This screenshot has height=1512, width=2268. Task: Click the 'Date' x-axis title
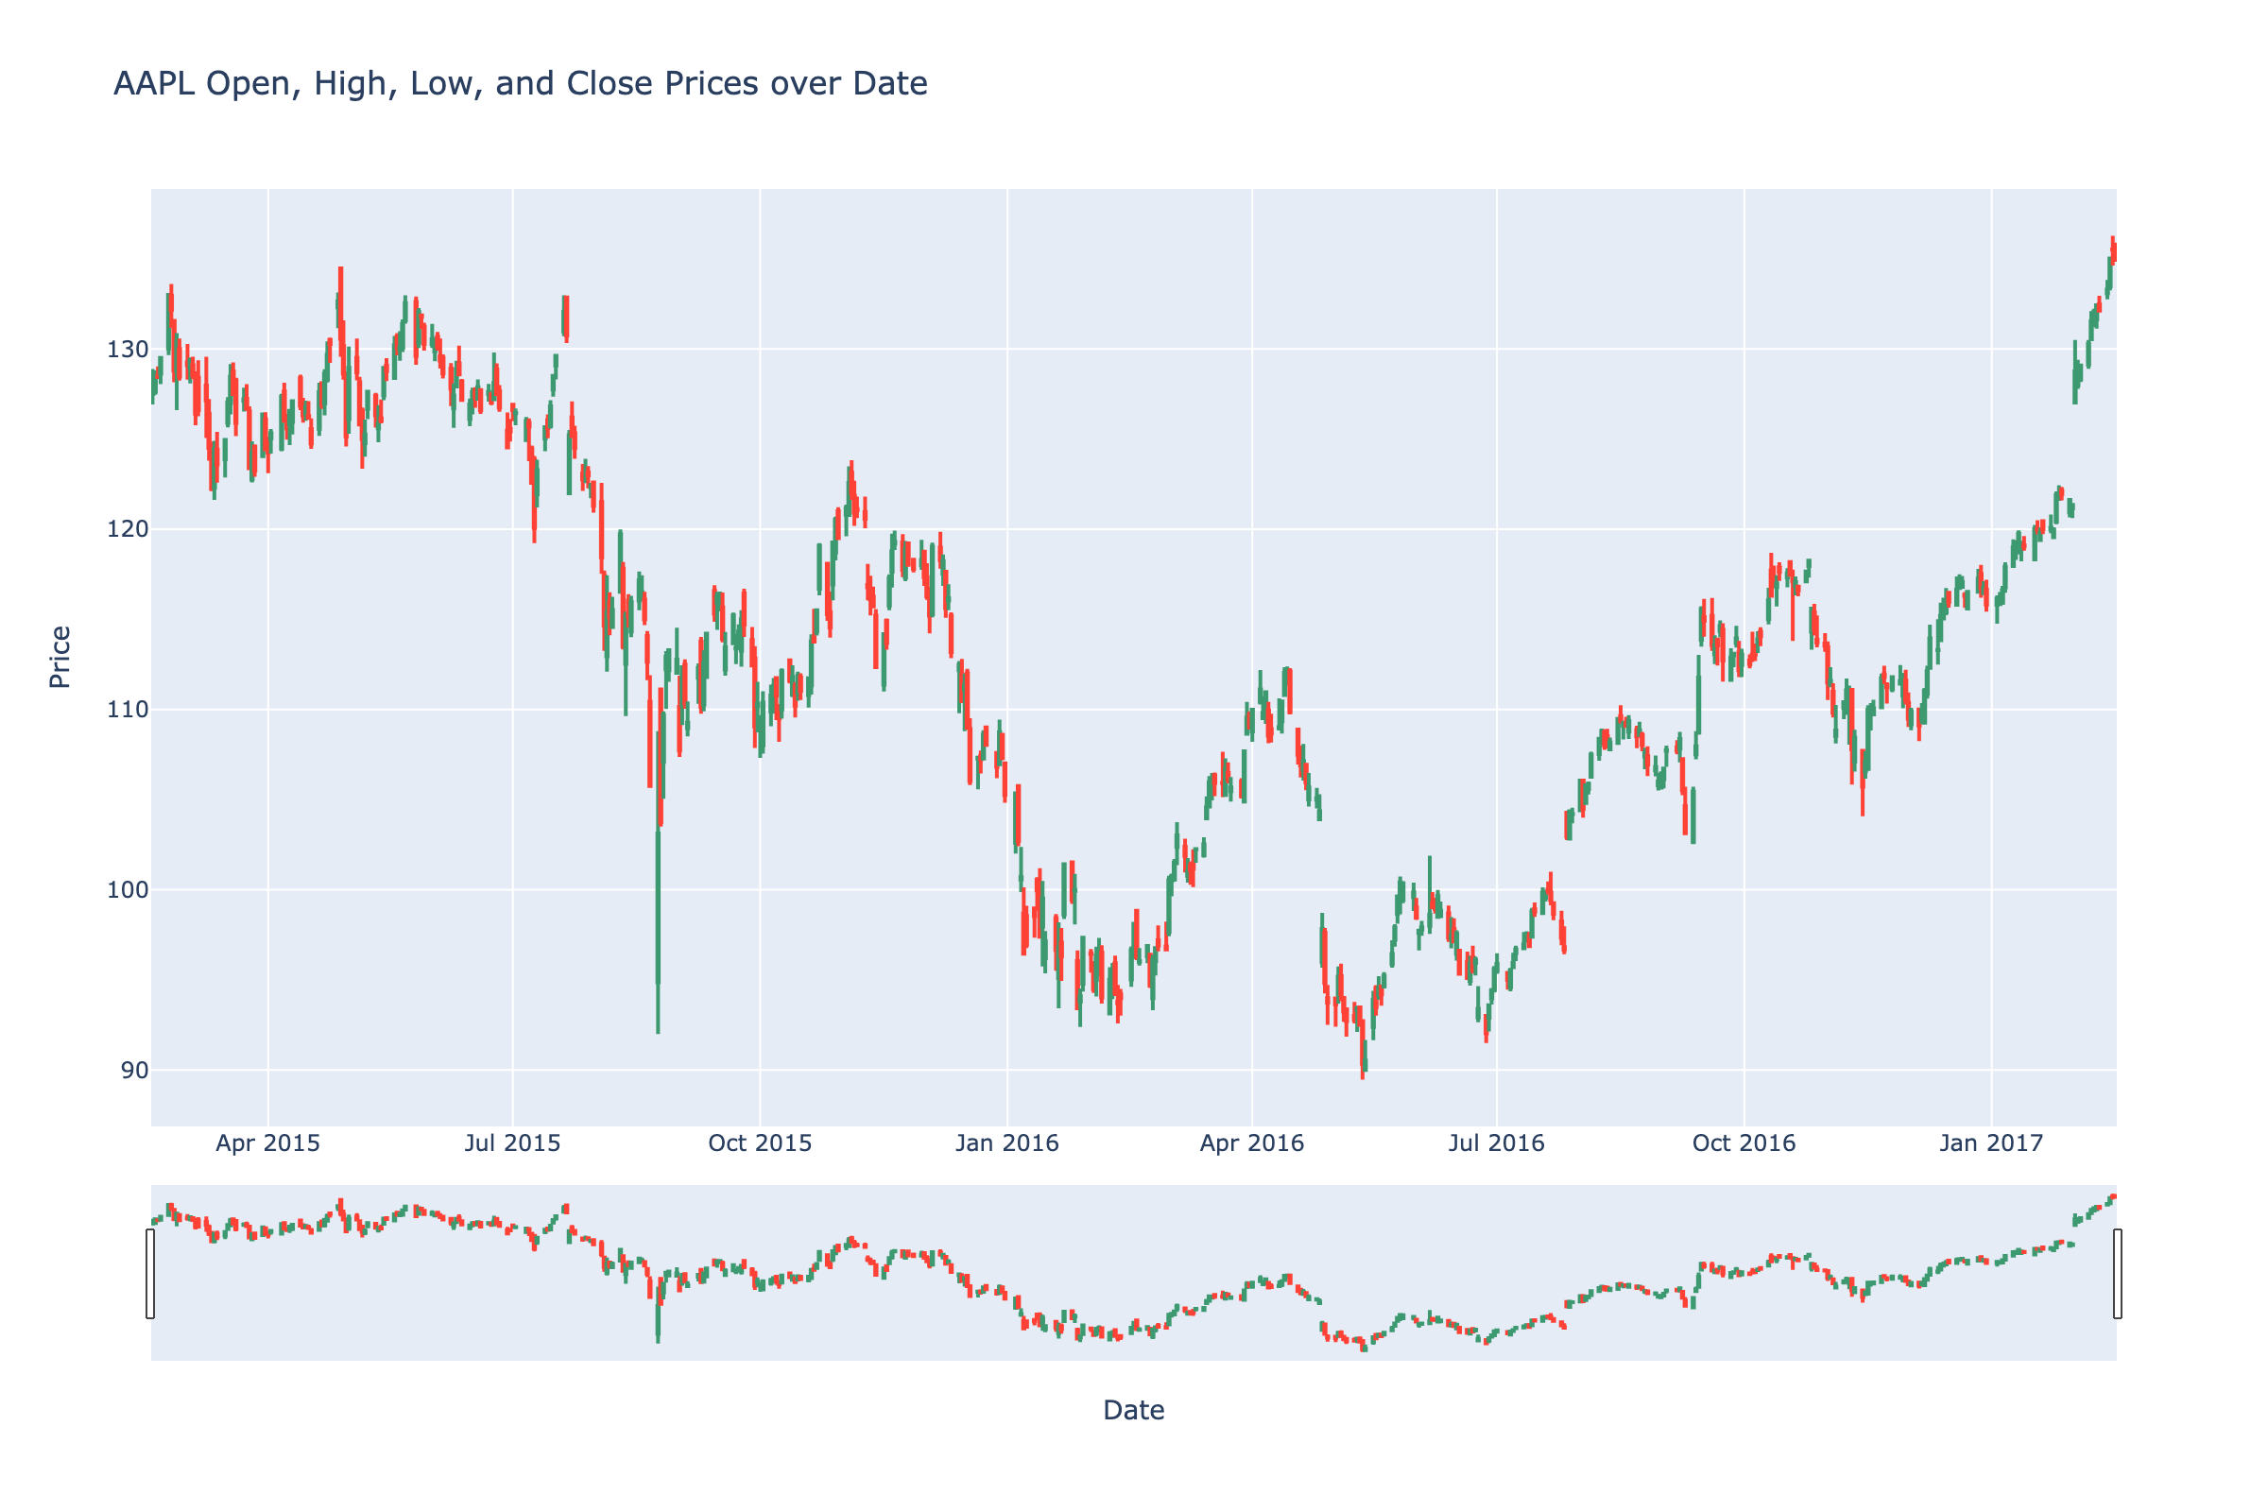[x=1134, y=1411]
